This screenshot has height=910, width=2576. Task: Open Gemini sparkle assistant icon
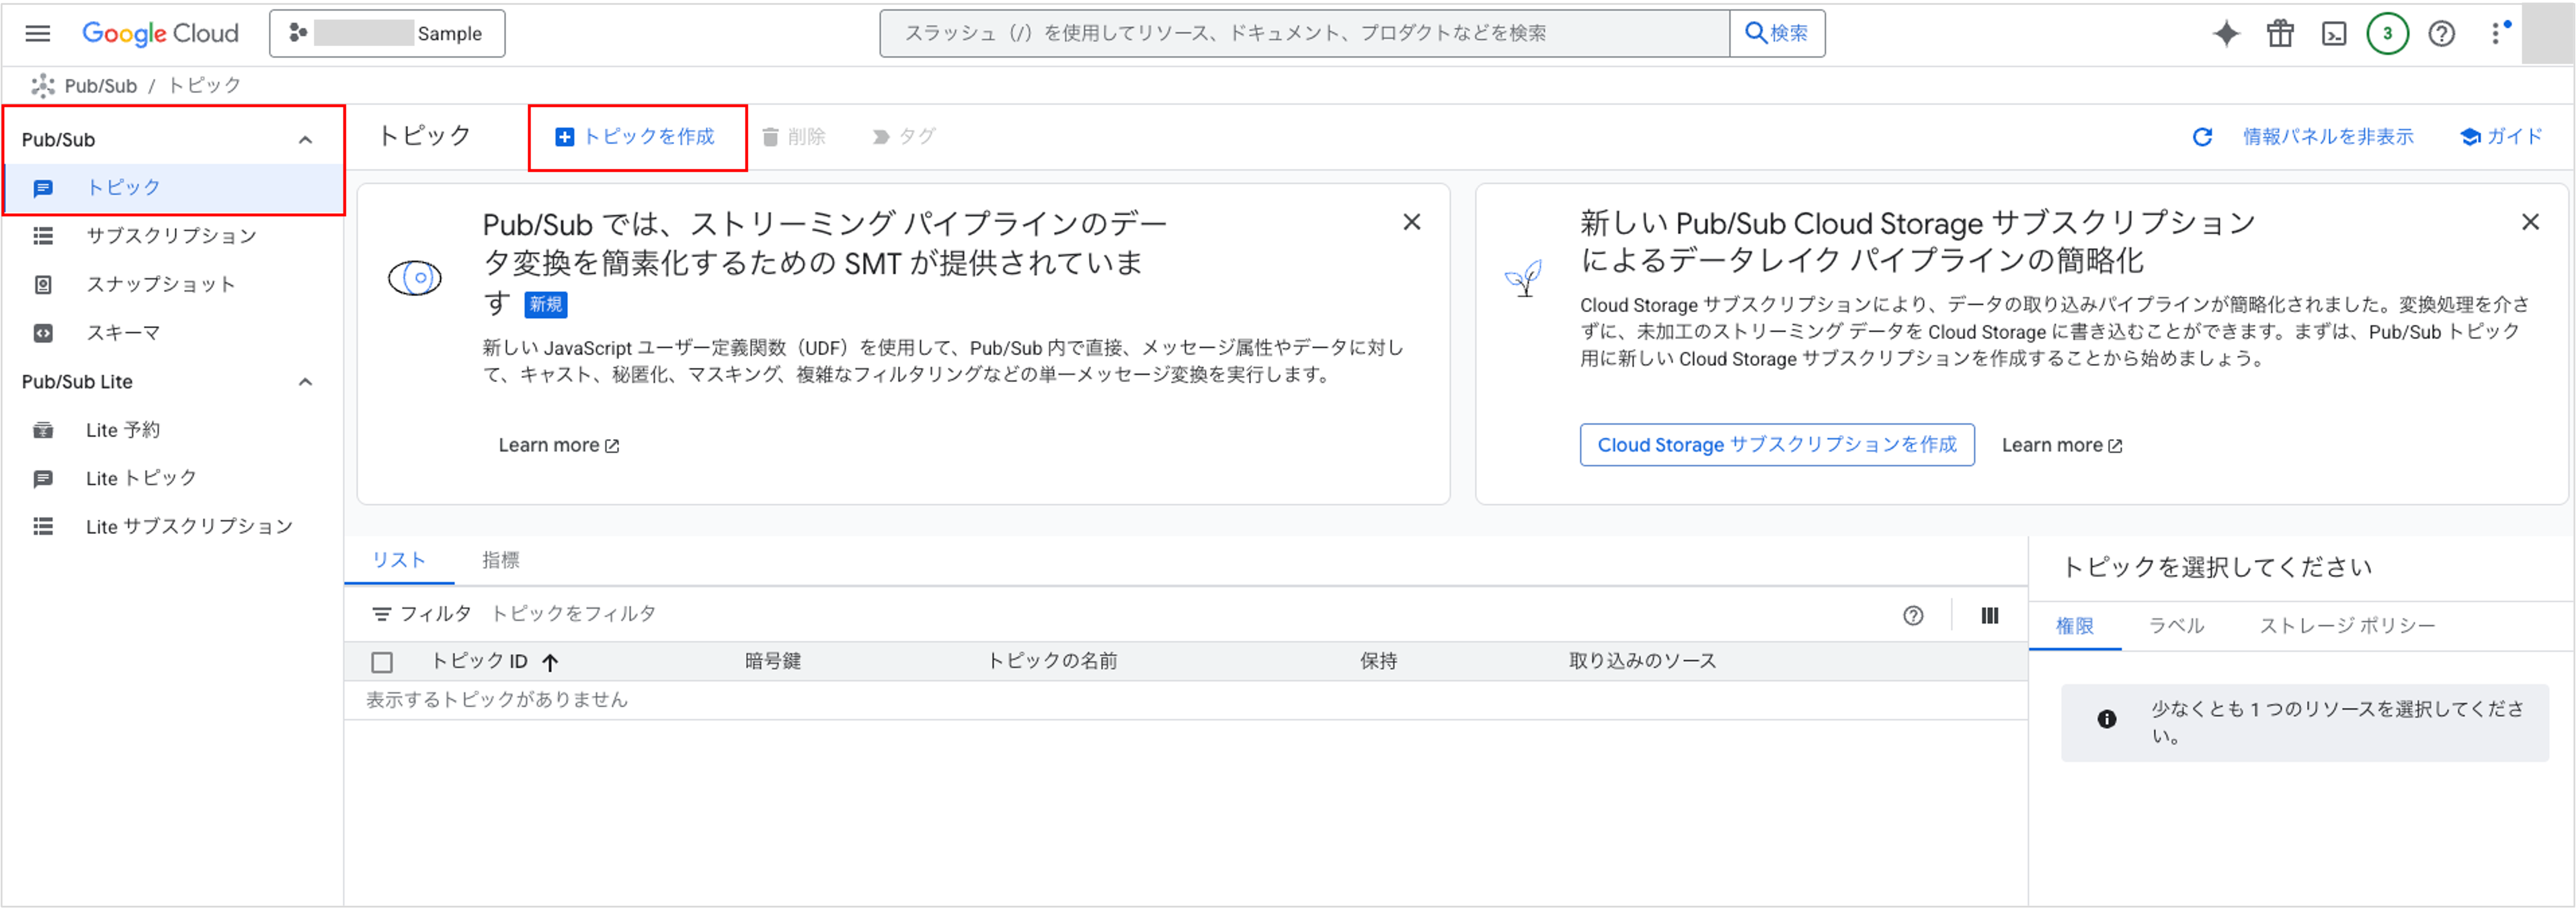coord(2226,34)
